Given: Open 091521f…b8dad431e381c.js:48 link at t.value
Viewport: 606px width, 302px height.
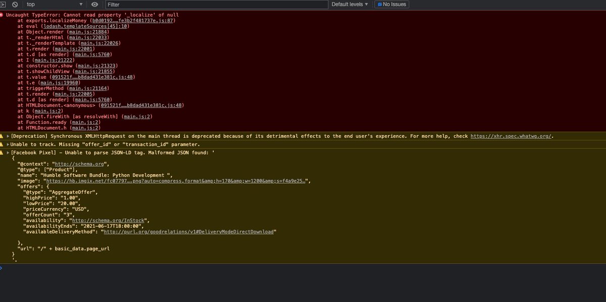Looking at the screenshot, I should (x=91, y=77).
